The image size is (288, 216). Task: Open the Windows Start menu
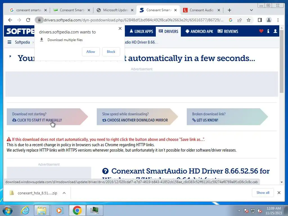click(x=7, y=210)
